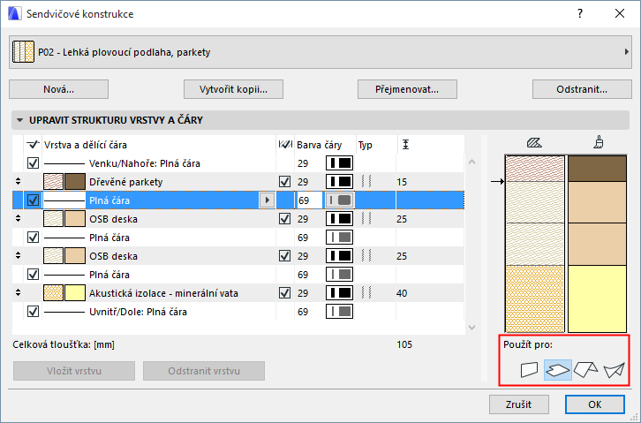This screenshot has height=423, width=641.
Task: Toggle end-line checkbox for Dřevěné parkety
Action: click(284, 181)
